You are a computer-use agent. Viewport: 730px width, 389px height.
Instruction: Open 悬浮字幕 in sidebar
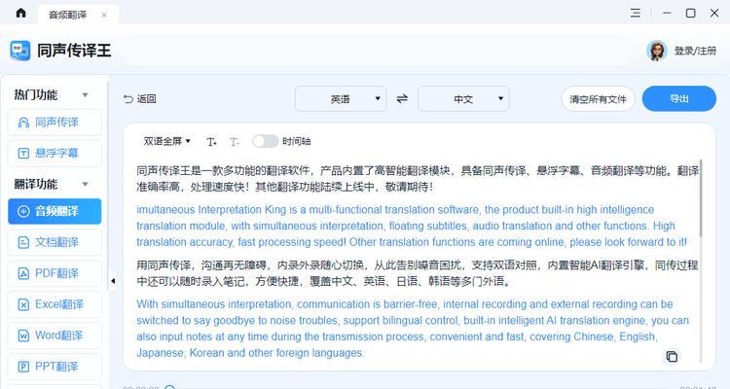pos(55,153)
